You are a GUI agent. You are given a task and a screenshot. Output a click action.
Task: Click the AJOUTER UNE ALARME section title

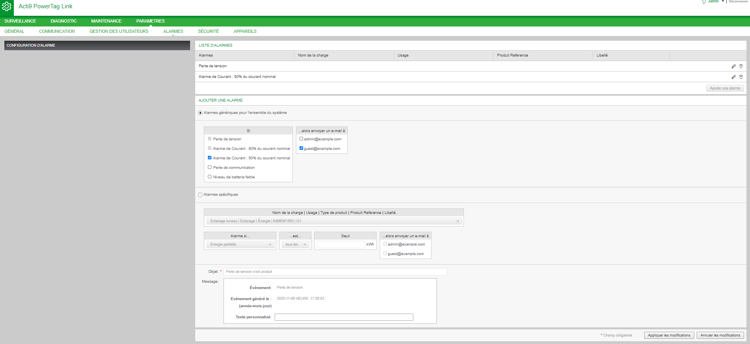tap(220, 100)
